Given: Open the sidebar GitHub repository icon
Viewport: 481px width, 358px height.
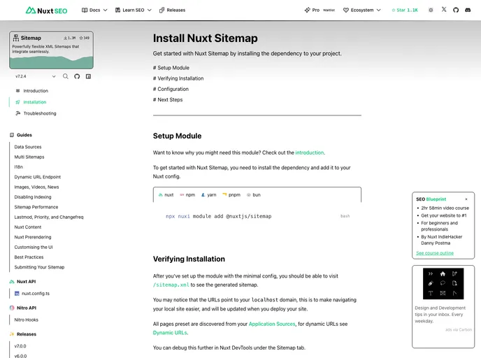Looking at the screenshot, I should pos(77,76).
